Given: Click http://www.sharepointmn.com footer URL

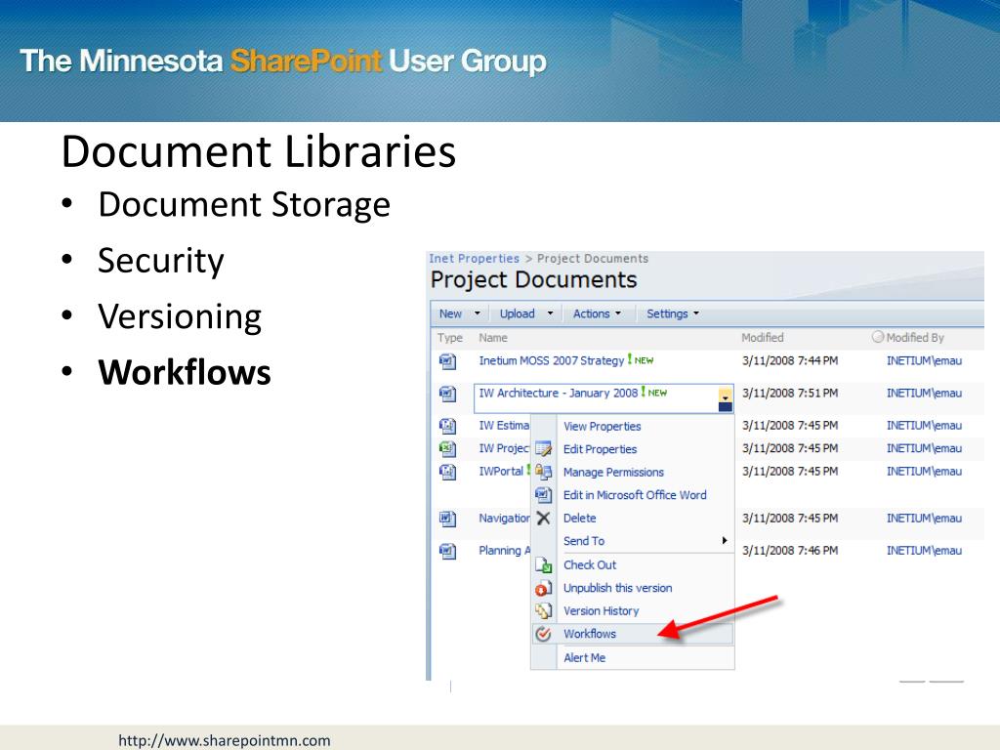Looking at the screenshot, I should 225,740.
